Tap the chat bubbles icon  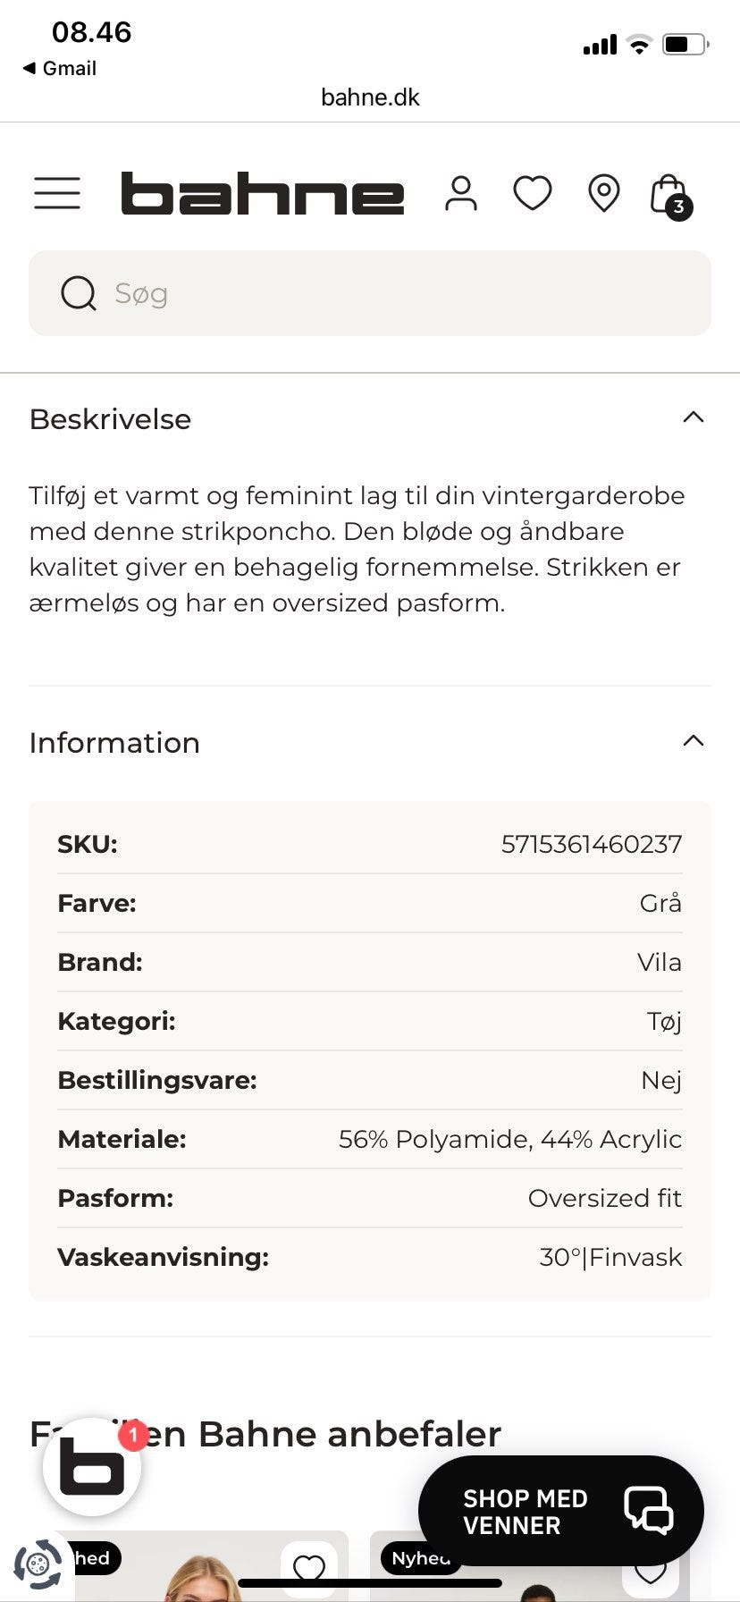tap(649, 1511)
